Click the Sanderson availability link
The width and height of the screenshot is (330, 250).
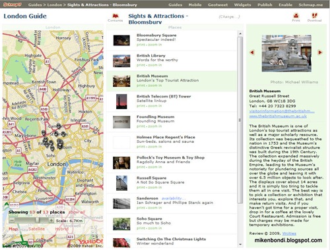(173, 198)
